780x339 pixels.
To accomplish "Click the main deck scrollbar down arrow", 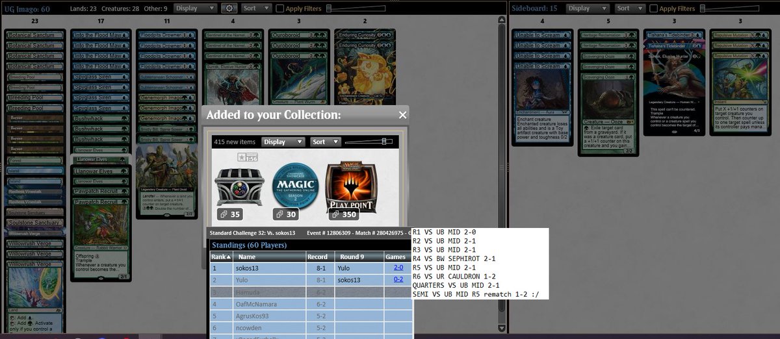I will pos(501,328).
